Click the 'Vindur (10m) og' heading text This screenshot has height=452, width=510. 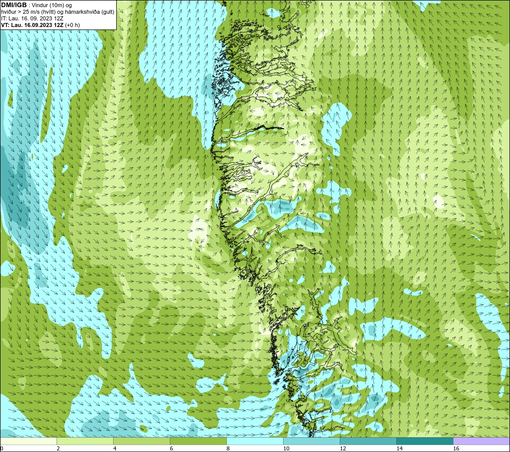[x=53, y=5]
